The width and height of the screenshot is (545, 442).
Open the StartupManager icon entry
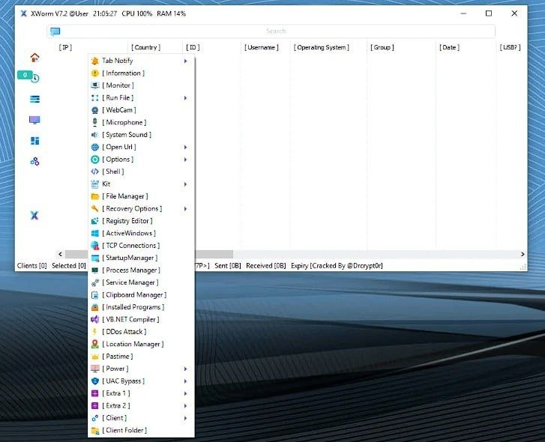coord(141,258)
